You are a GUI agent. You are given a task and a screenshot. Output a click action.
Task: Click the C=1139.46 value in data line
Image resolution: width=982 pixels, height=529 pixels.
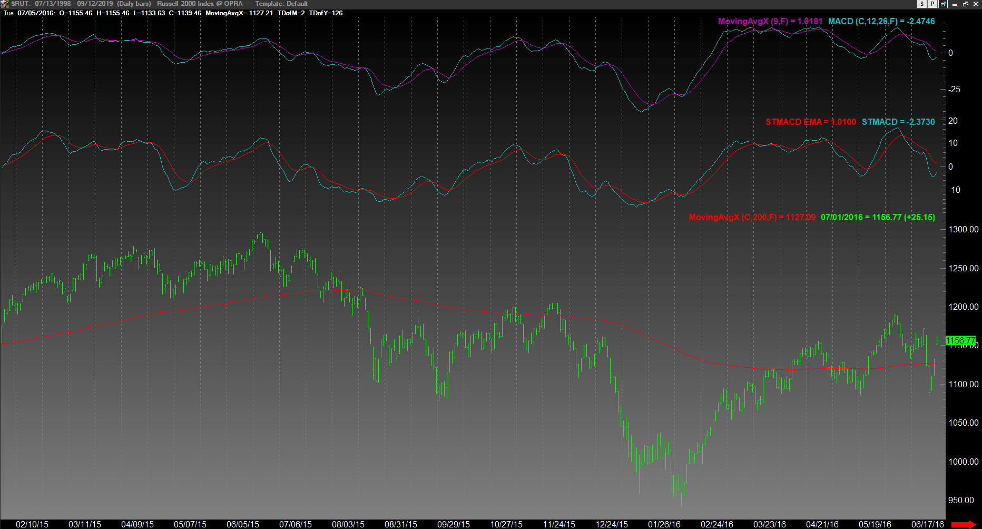[x=185, y=13]
